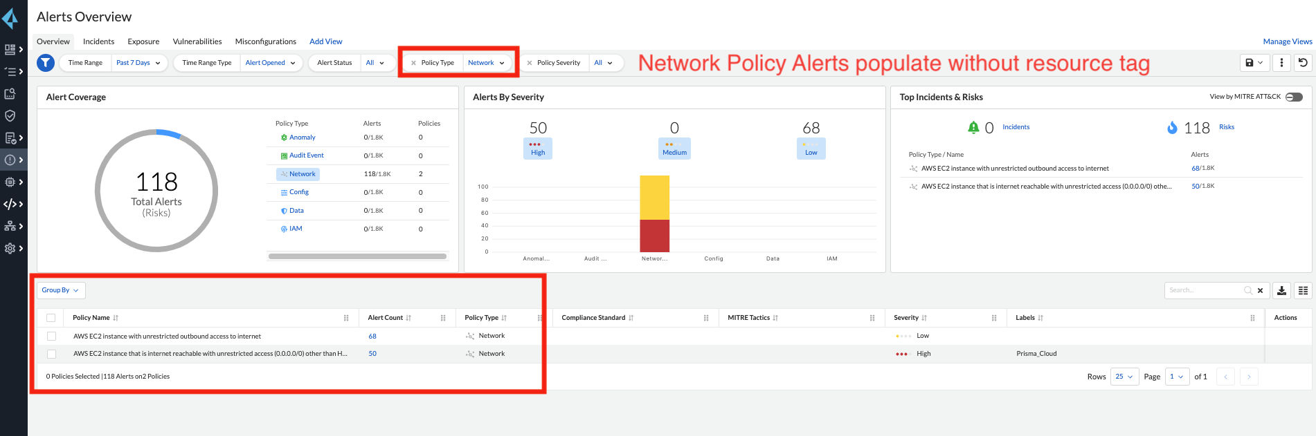Open the Page number 1 dropdown
Screen dimensions: 1316x436
[1177, 377]
